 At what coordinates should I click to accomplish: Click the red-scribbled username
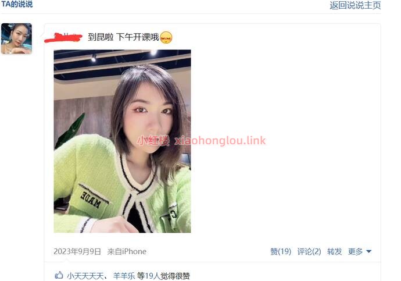[63, 37]
